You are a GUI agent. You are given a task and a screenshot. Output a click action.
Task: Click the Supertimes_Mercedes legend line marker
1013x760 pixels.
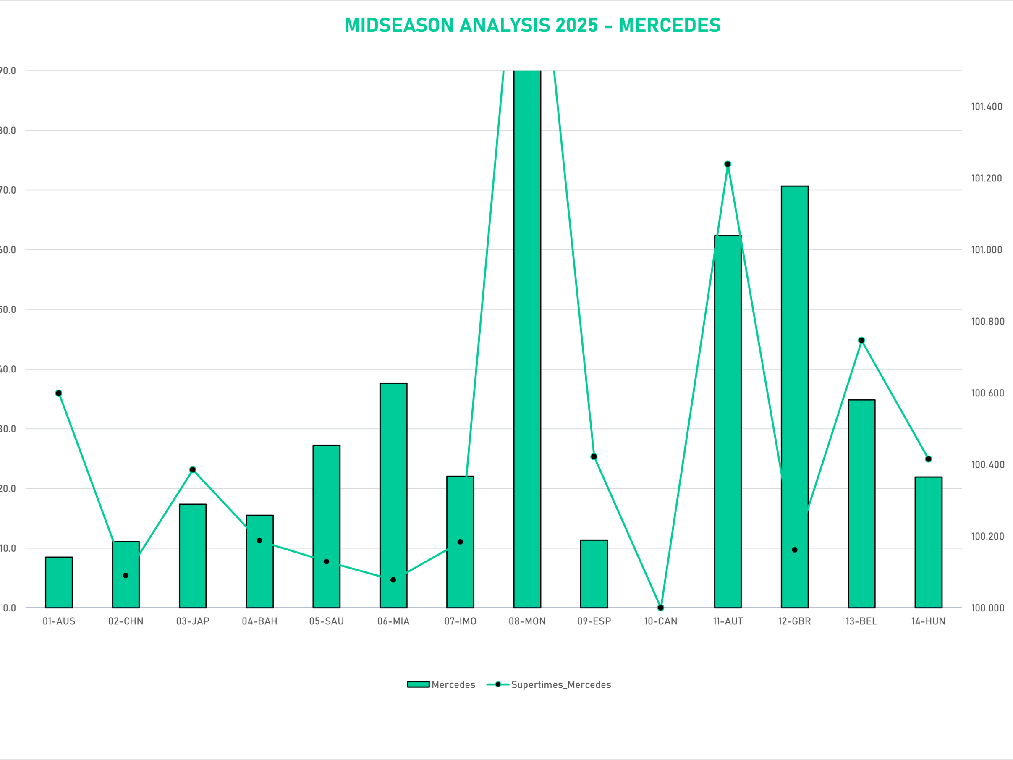click(x=498, y=684)
